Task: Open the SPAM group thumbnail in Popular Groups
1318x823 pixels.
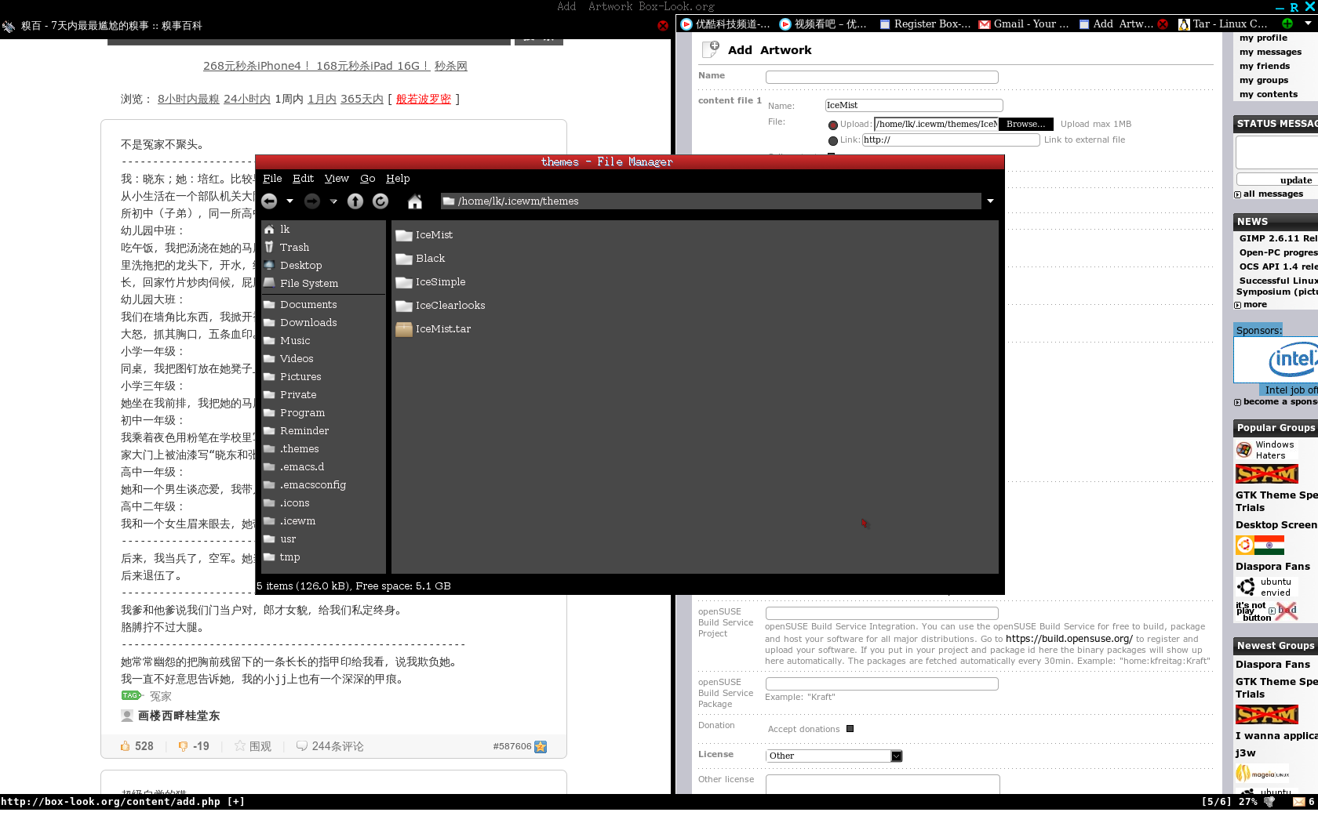Action: click(1266, 474)
